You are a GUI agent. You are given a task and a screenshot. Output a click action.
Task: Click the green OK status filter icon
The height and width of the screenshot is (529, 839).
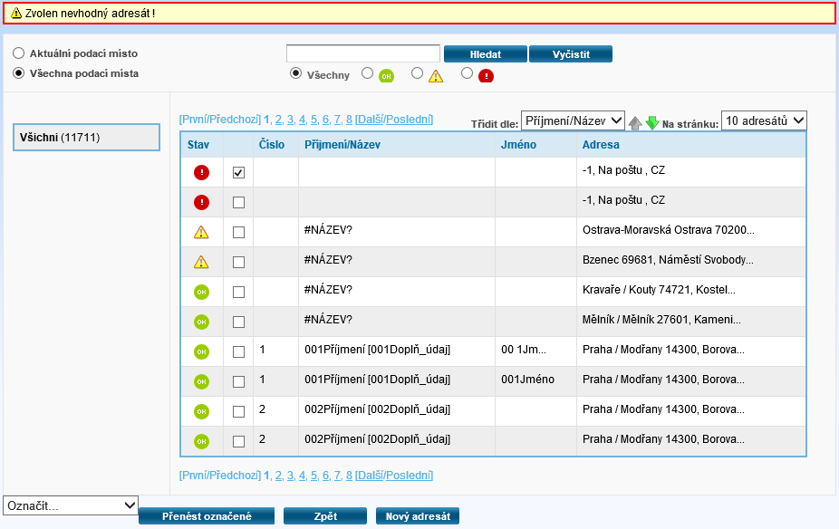(386, 76)
